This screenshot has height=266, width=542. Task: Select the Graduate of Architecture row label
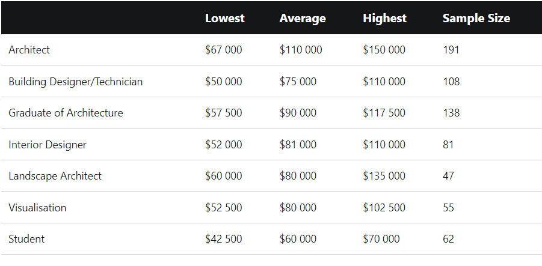(x=66, y=113)
